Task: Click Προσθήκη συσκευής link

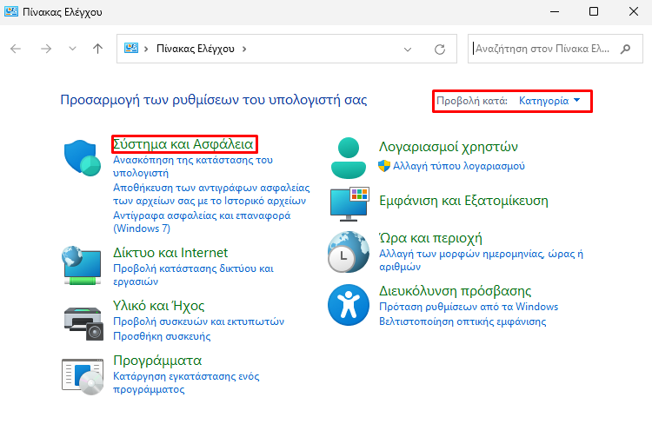Action: 162,336
